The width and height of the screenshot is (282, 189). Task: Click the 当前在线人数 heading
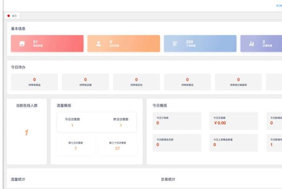27,105
